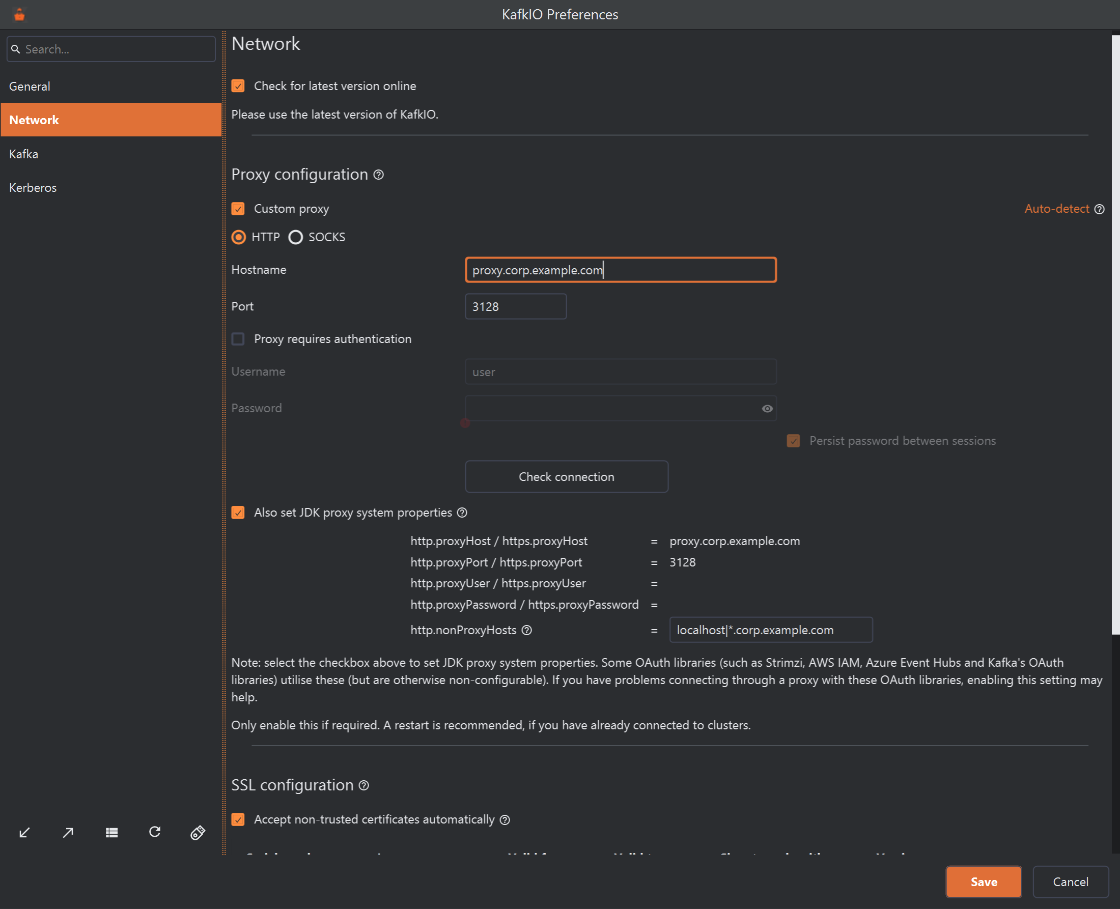Screen dimensions: 1120x909
Task: Click the import settings arrow icon
Action: (24, 833)
